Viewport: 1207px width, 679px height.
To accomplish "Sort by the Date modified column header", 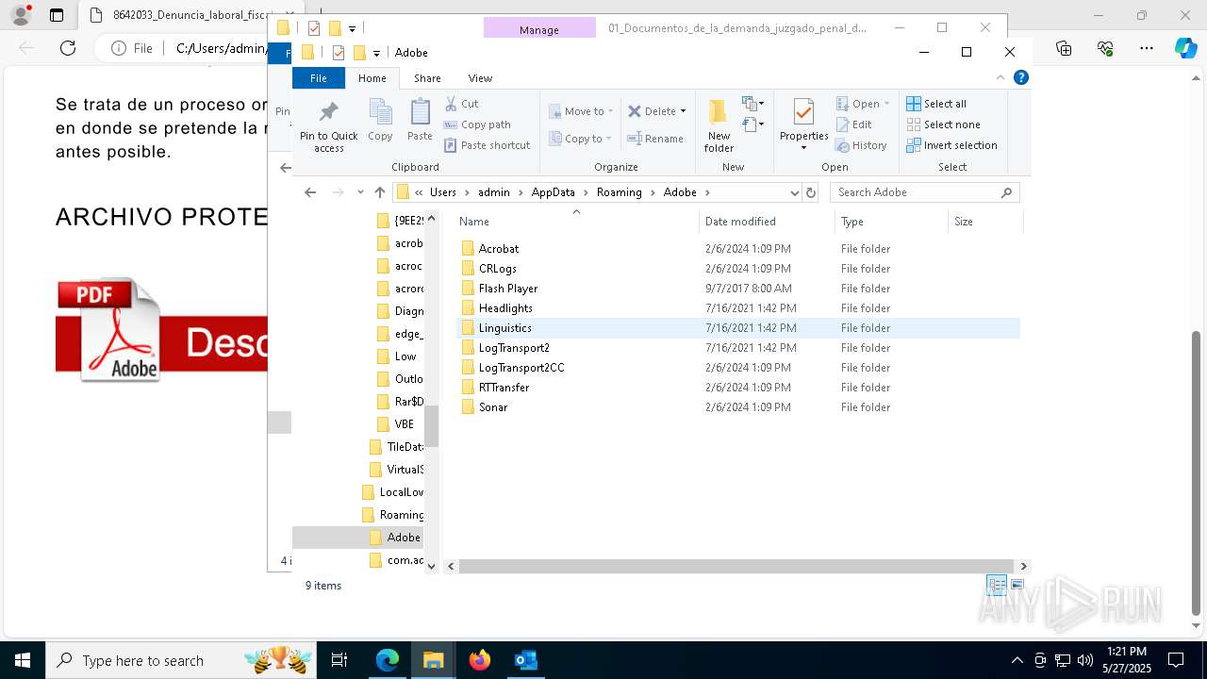I will coord(768,222).
